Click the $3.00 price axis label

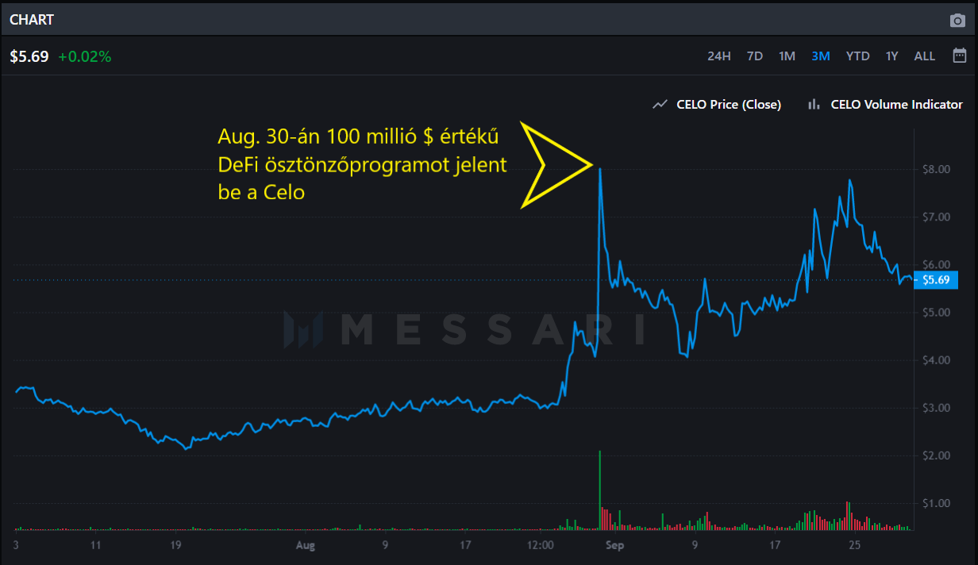click(937, 408)
